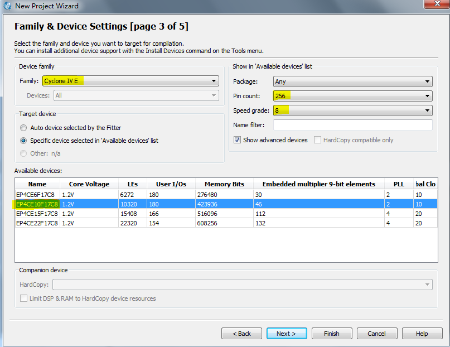Screen dimensions: 450x347
Task: Click the embedded multiplier value 112
Action: (x=260, y=214)
